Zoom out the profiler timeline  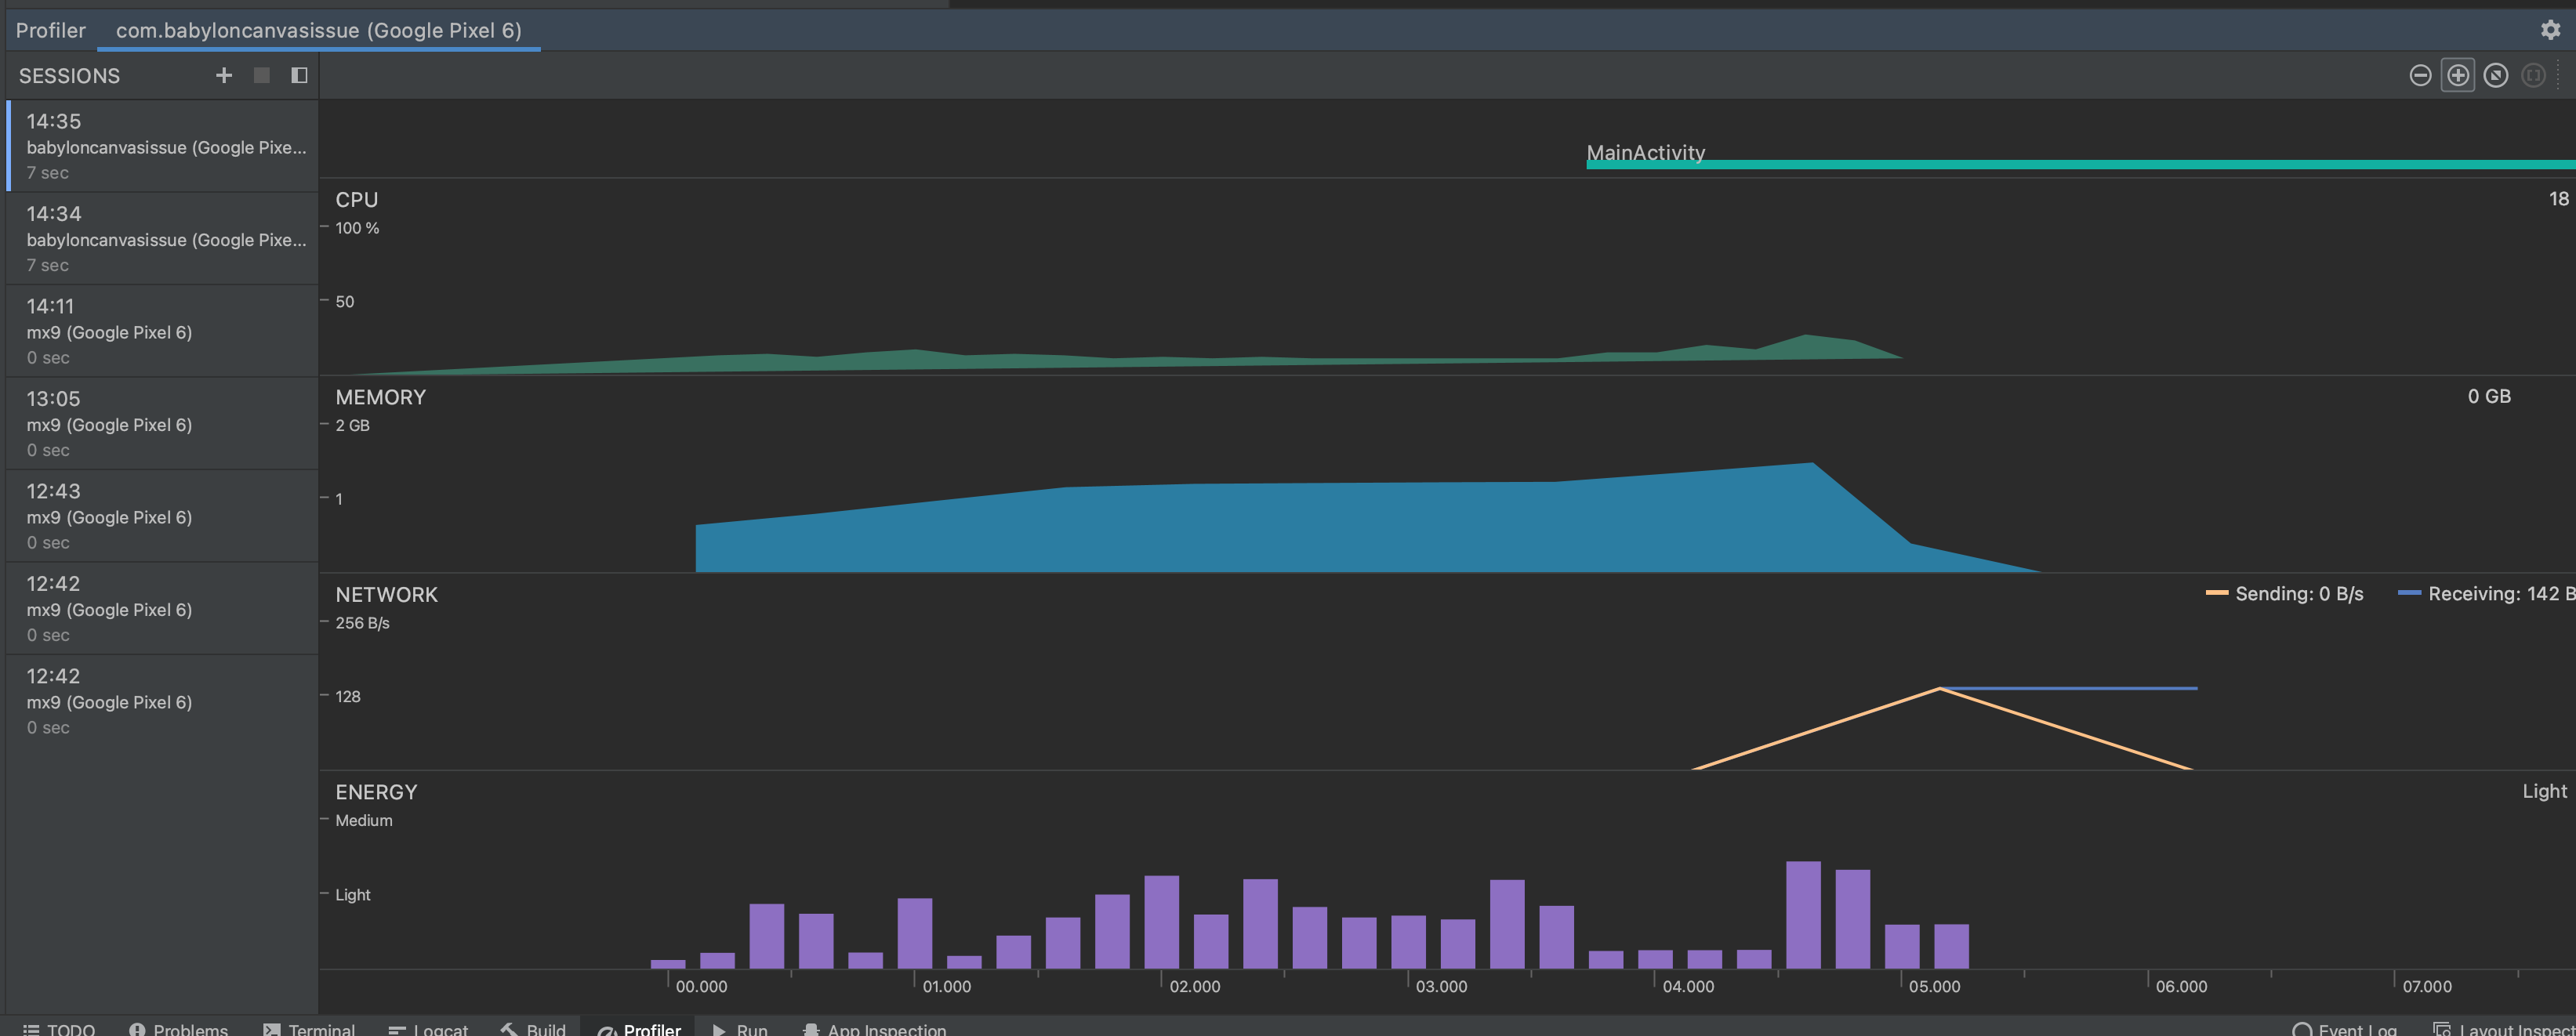tap(2420, 75)
